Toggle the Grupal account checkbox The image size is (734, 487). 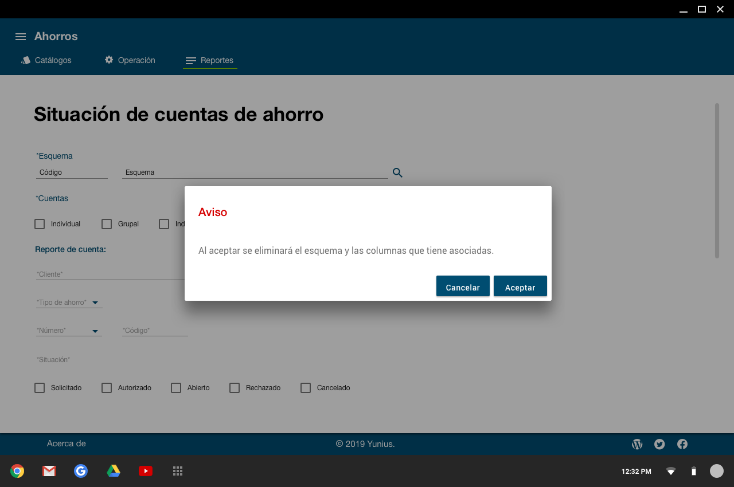[107, 224]
